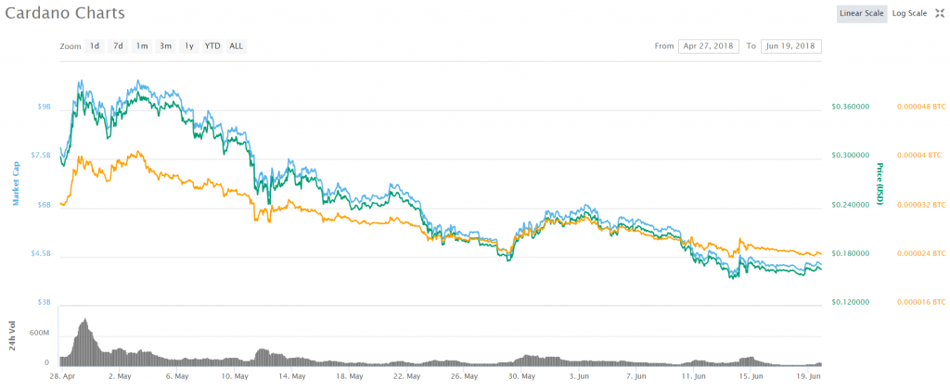This screenshot has width=950, height=392.
Task: Click the 11. Jun date label
Action: (x=694, y=376)
